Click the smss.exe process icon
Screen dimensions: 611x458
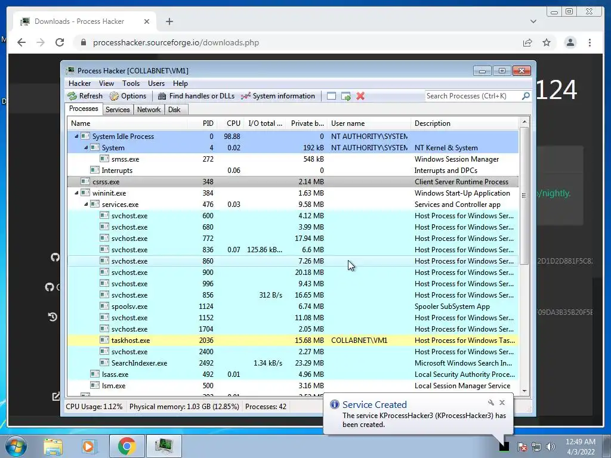pyautogui.click(x=104, y=159)
